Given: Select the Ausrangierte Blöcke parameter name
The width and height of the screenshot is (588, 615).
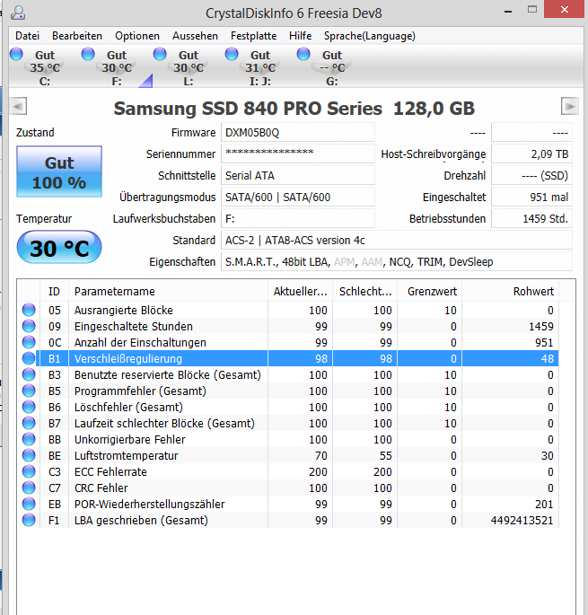Looking at the screenshot, I should (x=124, y=311).
